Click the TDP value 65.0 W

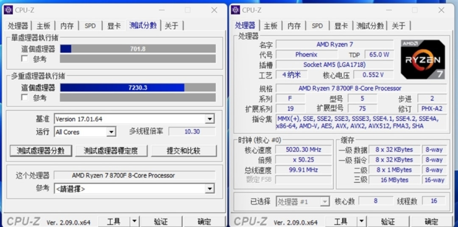[379, 54]
